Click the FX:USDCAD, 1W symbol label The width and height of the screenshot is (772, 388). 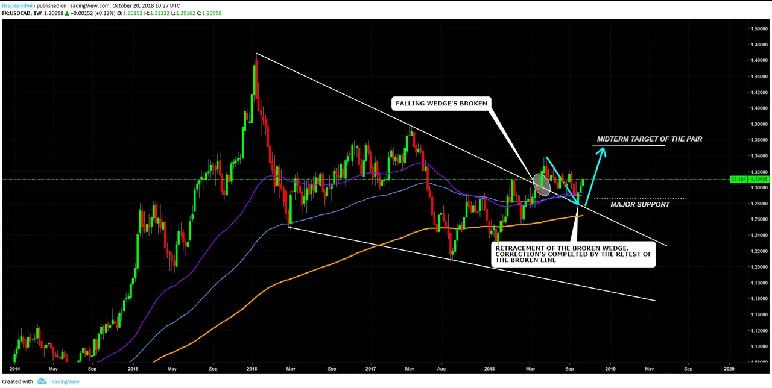click(x=22, y=13)
